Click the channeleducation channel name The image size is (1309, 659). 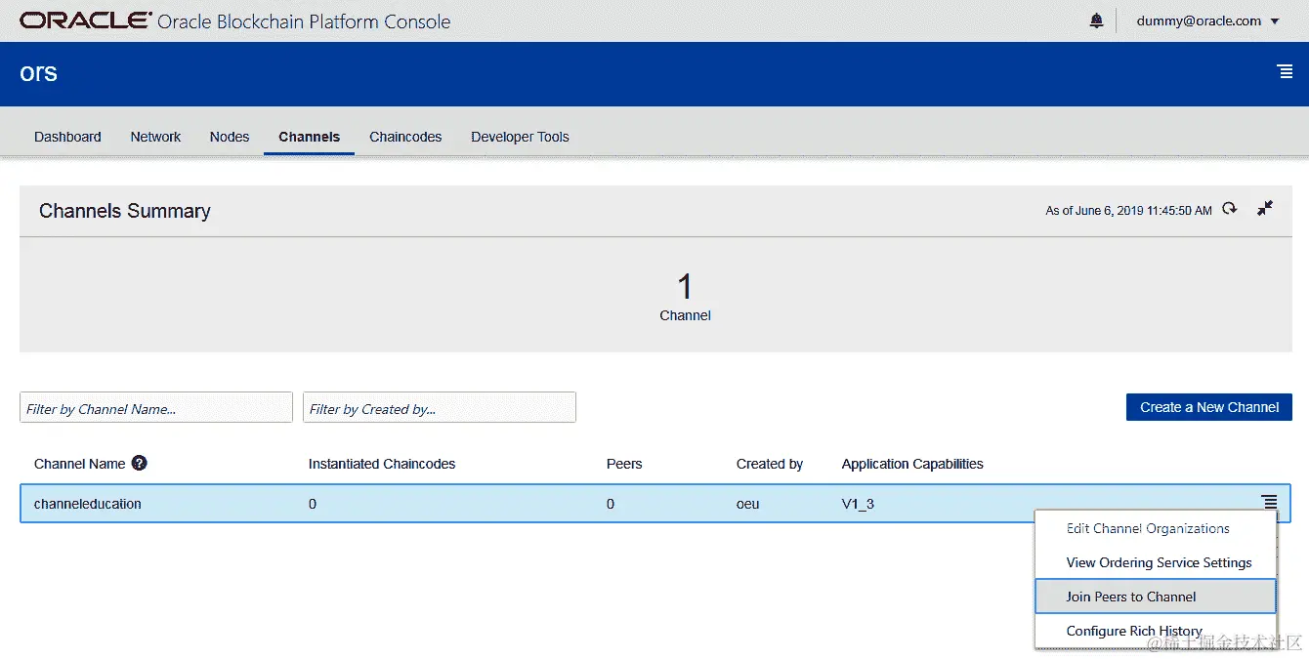(88, 504)
